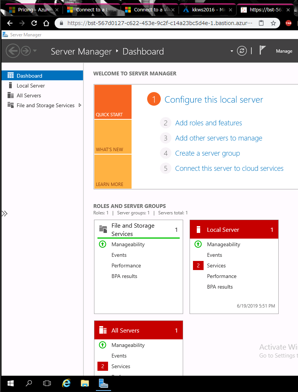Open the navigation history dropdown arrow
298x392 pixels.
click(x=35, y=51)
